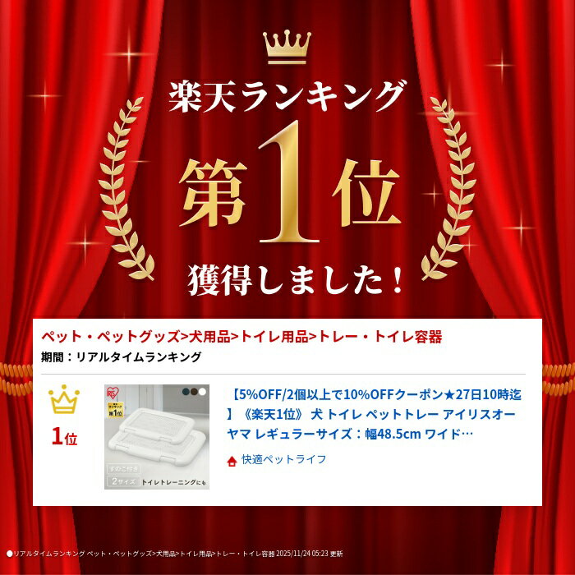Select the dark teal color dot
575x575 pixels.
click(x=186, y=392)
